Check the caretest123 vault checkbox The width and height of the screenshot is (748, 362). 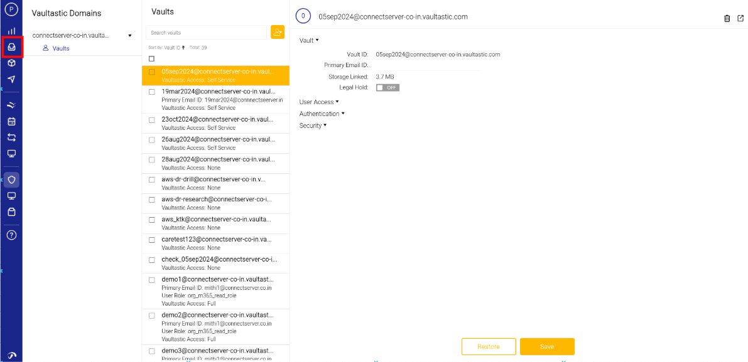point(152,240)
